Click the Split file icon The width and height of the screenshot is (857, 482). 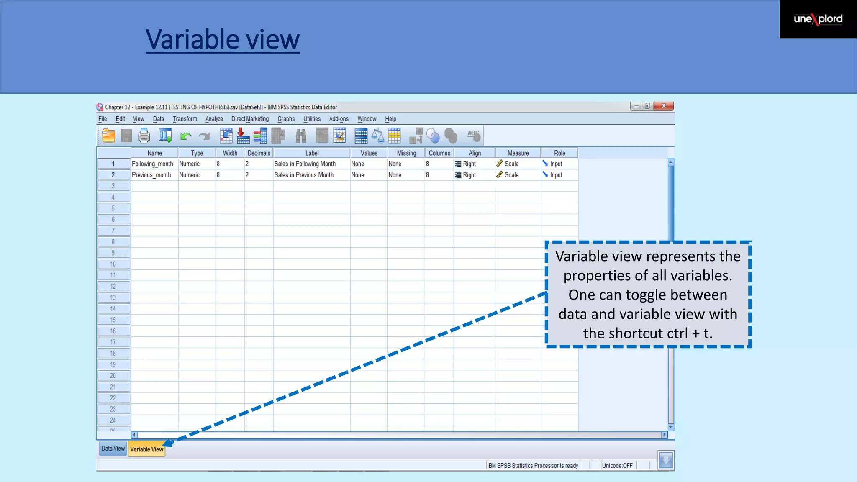361,136
